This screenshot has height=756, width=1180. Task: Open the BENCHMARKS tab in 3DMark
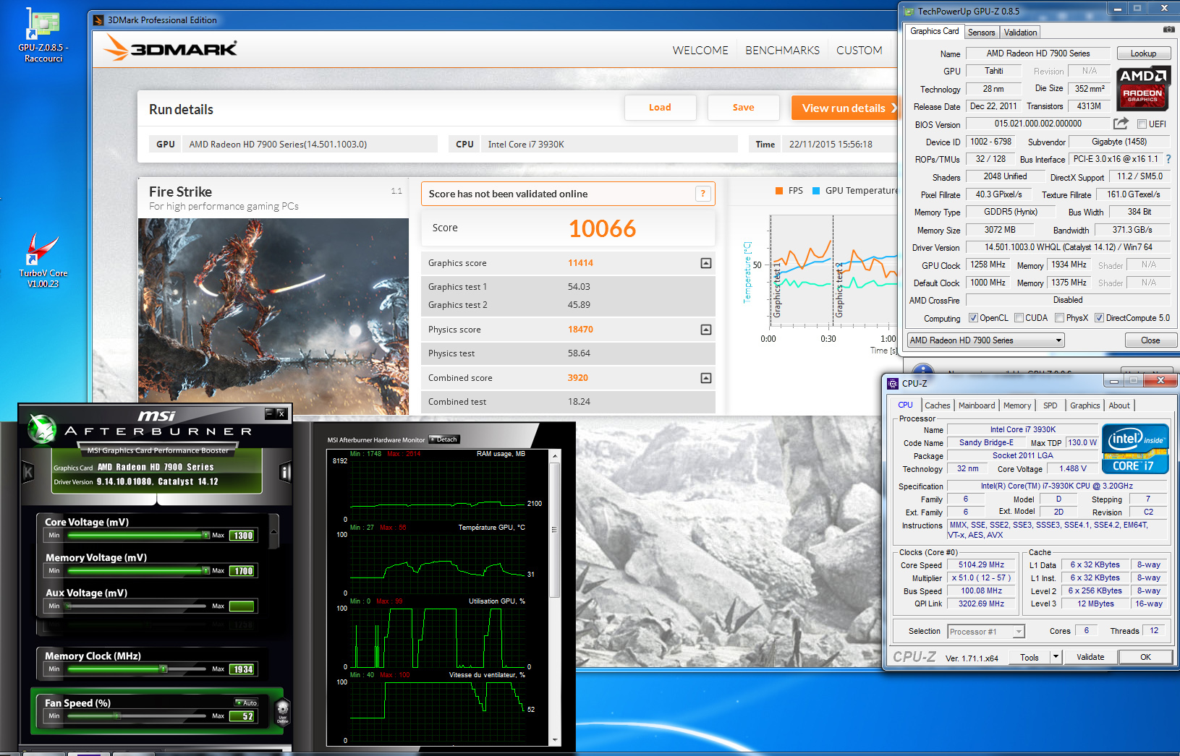point(782,51)
